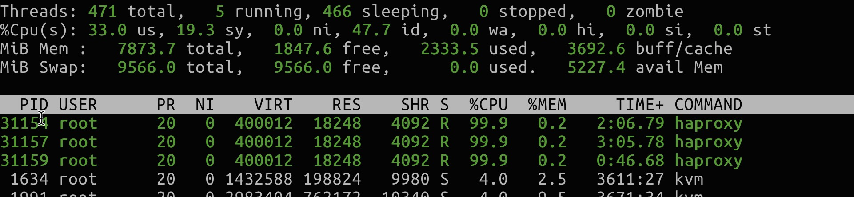Click the 3:05.78 TIME+ value
Screen dimensions: 854x197
630,142
